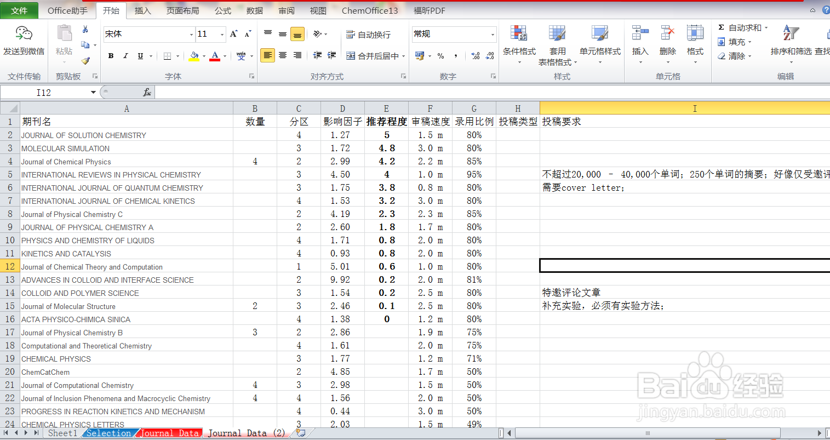Click the select-all corner triangle
Image resolution: width=830 pixels, height=440 pixels.
10,108
